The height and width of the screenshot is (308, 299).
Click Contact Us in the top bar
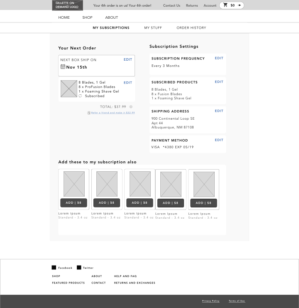172,5
